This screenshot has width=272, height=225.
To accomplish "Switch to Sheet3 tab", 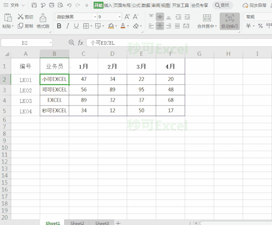I will click(x=102, y=223).
